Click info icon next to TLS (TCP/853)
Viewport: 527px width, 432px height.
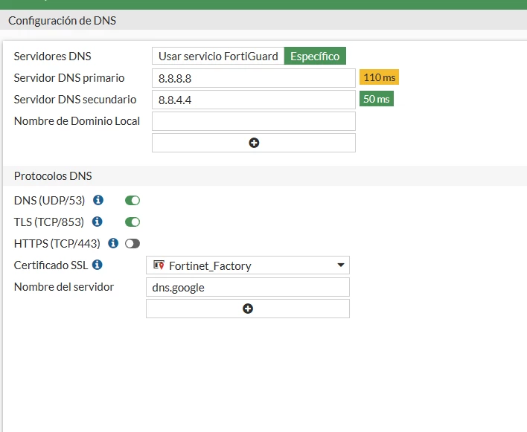[97, 222]
